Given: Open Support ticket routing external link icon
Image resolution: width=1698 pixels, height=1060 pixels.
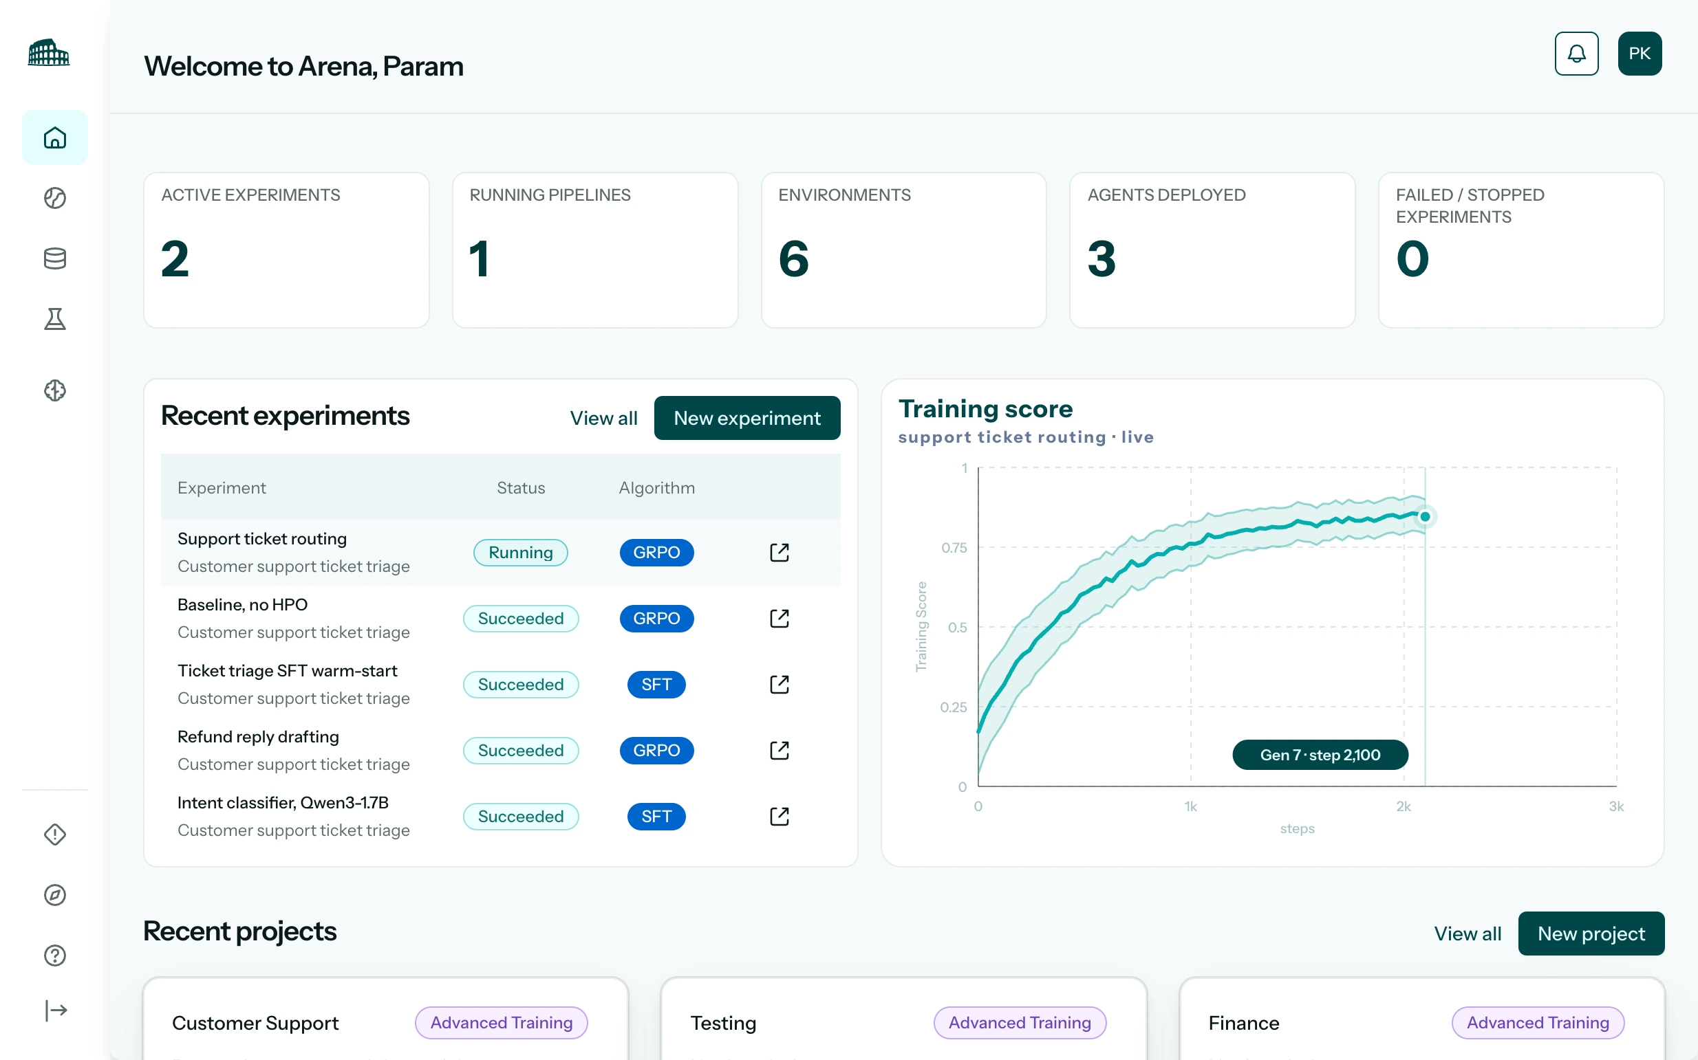Looking at the screenshot, I should point(779,553).
